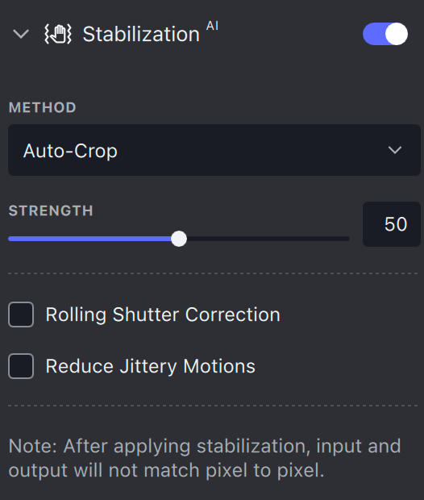The width and height of the screenshot is (424, 500).
Task: Click the stabilization pixel-match note text
Action: [x=205, y=458]
